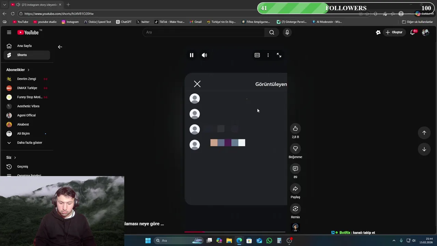This screenshot has width=437, height=246.
Task: Expand Daha fazla göster subscriptions
Action: (27, 142)
